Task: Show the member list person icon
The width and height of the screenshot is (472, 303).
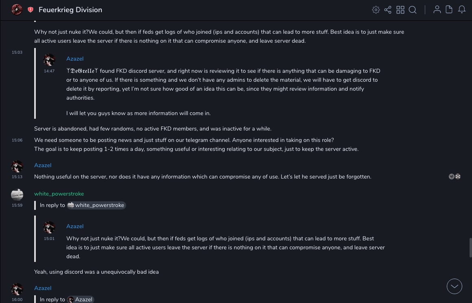Action: point(437,10)
